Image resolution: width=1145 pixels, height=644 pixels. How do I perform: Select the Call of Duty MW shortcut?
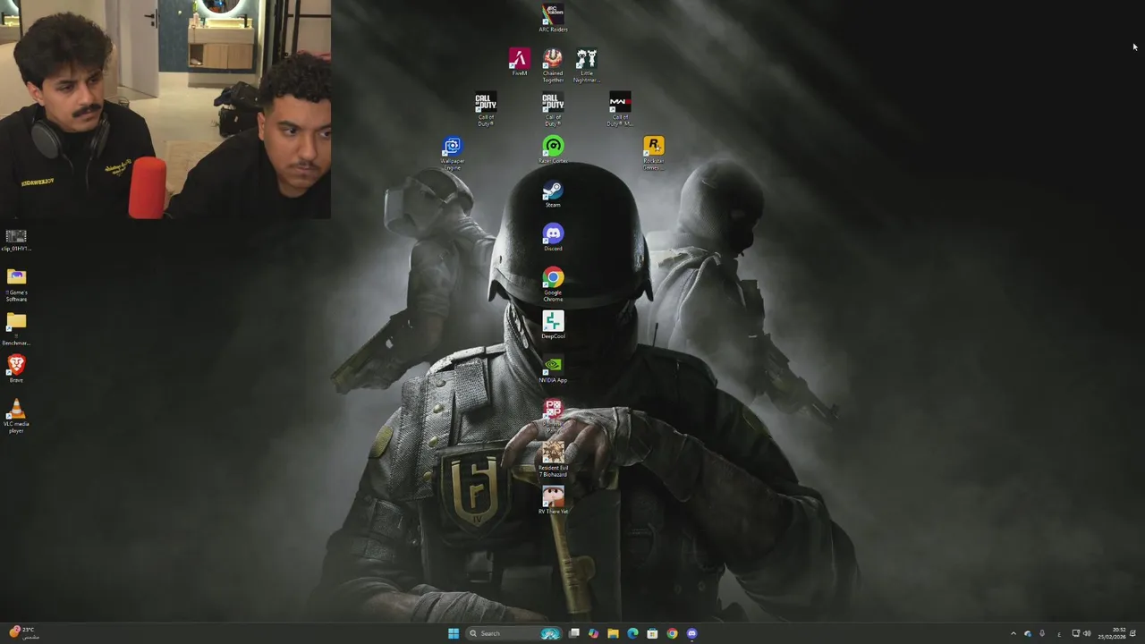pos(620,108)
